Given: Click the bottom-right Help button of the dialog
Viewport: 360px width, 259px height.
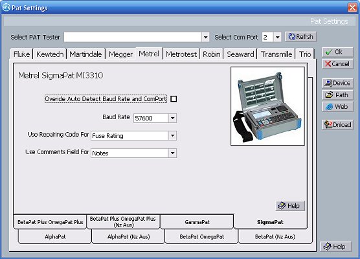Looking at the screenshot, I should tap(335, 247).
